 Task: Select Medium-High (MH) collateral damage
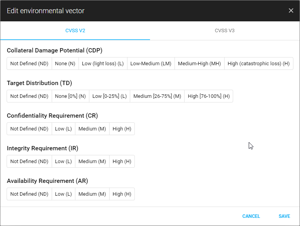[199, 64]
